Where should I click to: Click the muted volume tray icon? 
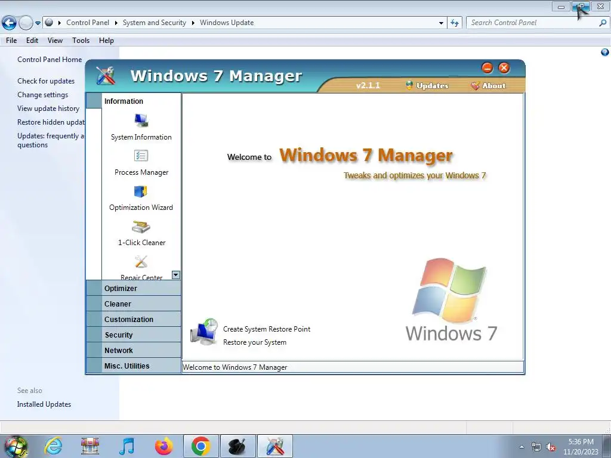click(551, 447)
